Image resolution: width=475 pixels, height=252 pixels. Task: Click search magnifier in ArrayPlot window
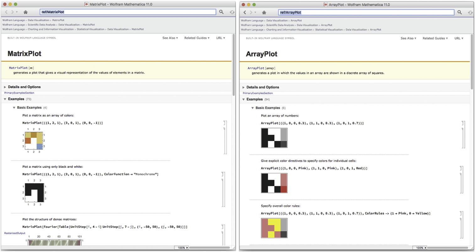pyautogui.click(x=460, y=12)
